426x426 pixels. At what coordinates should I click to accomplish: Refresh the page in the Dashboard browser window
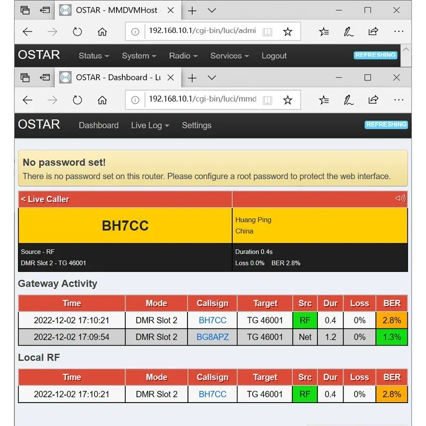[x=77, y=100]
